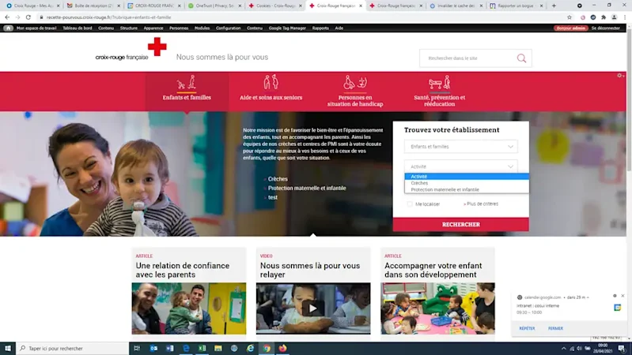Open the Chrome profile avatar icon
632x355 pixels.
pyautogui.click(x=614, y=17)
